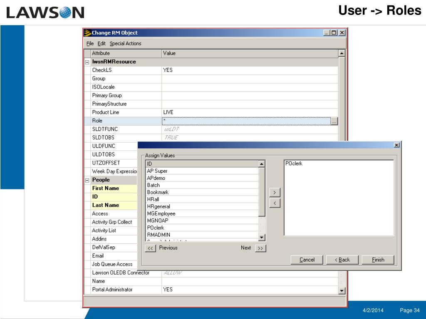Viewport: 426px width, 319px height.
Task: Click the Role ellipsis browse button
Action: (x=334, y=121)
